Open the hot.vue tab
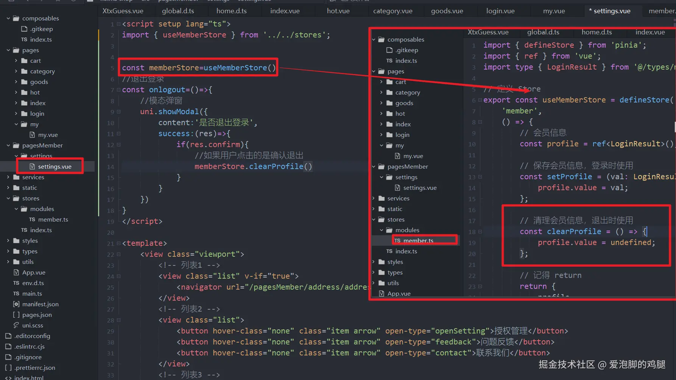This screenshot has height=380, width=676. [x=338, y=11]
